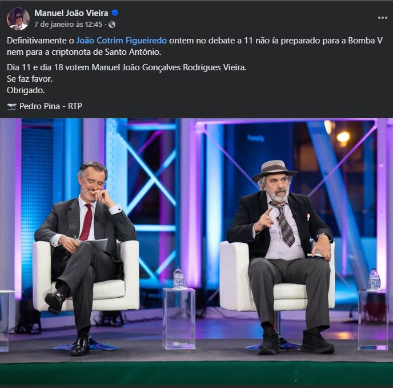This screenshot has height=388, width=393.
Task: Click the Se faz favor line
Action: click(30, 79)
